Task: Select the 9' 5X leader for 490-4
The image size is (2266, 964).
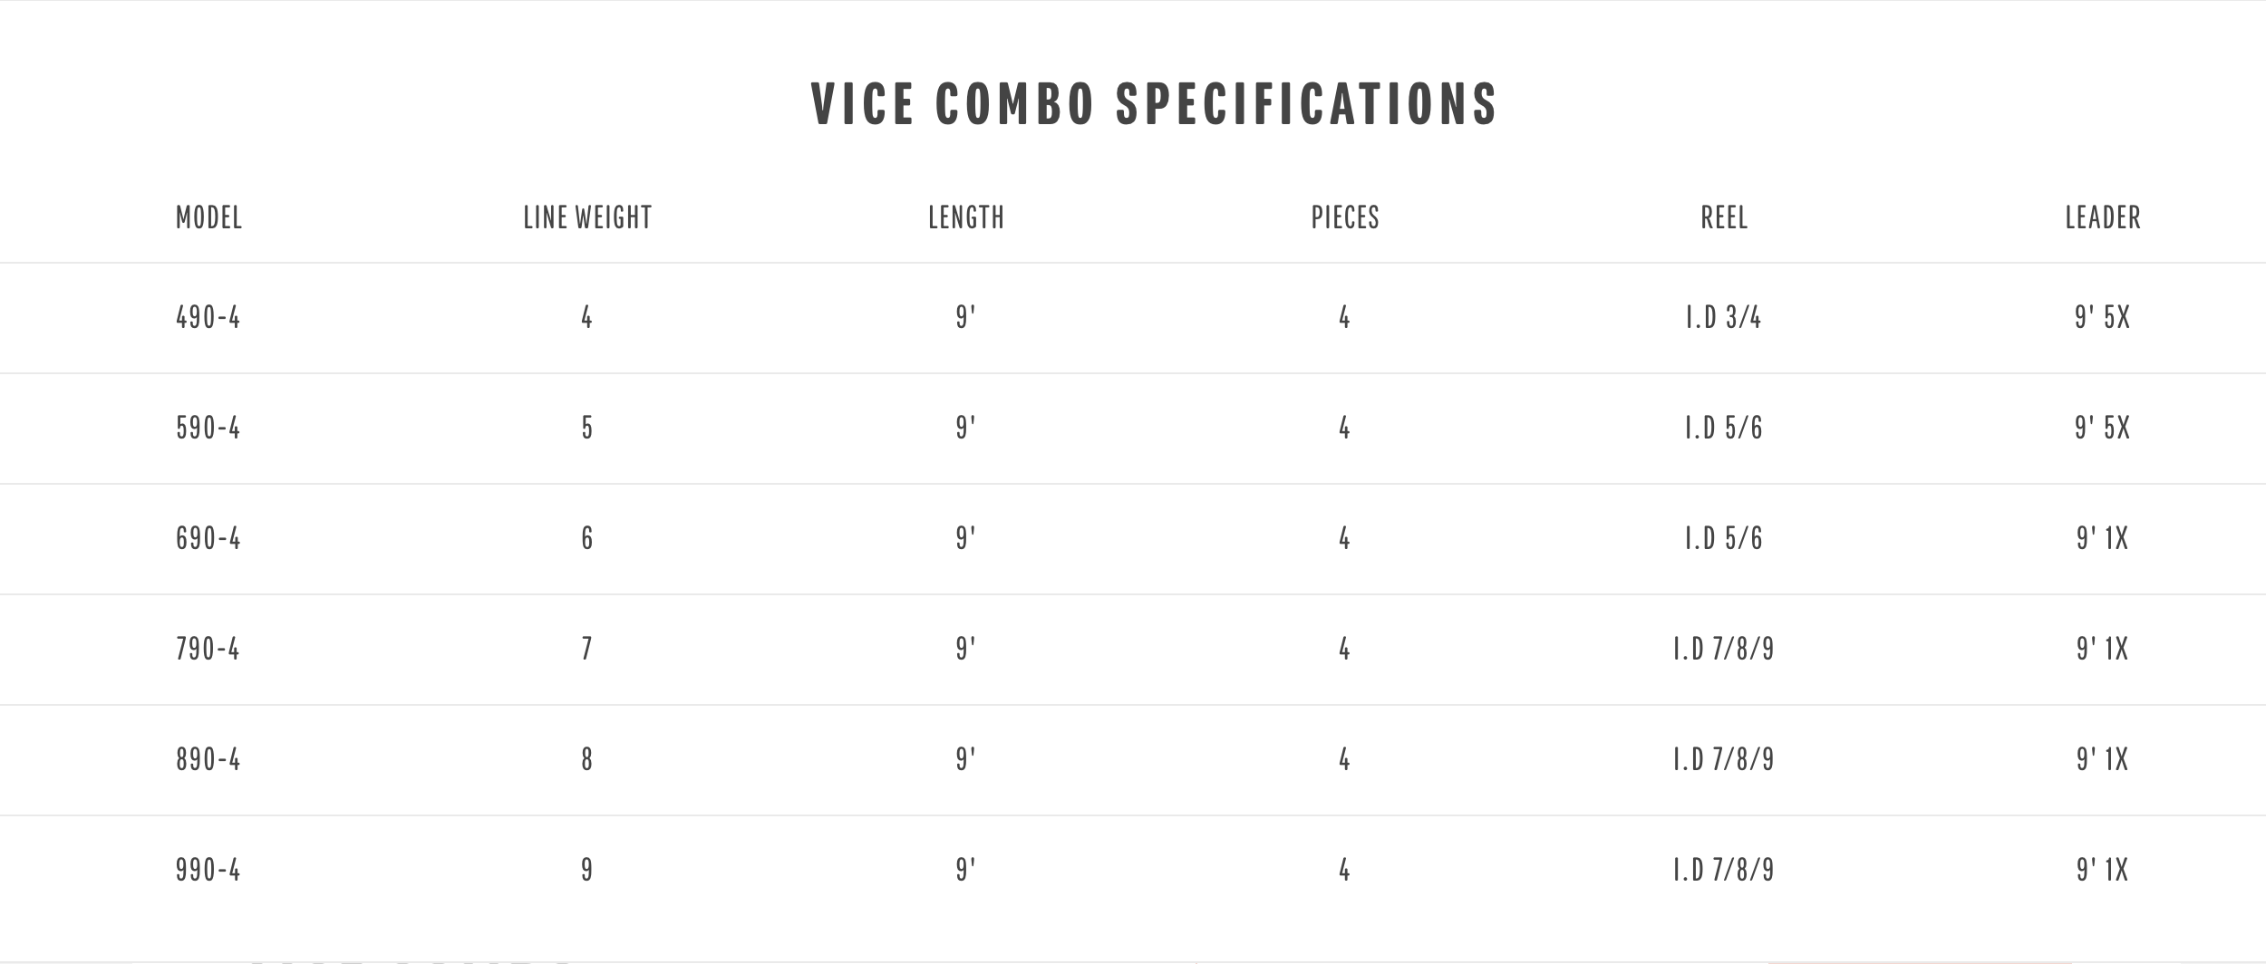Action: tap(2103, 317)
